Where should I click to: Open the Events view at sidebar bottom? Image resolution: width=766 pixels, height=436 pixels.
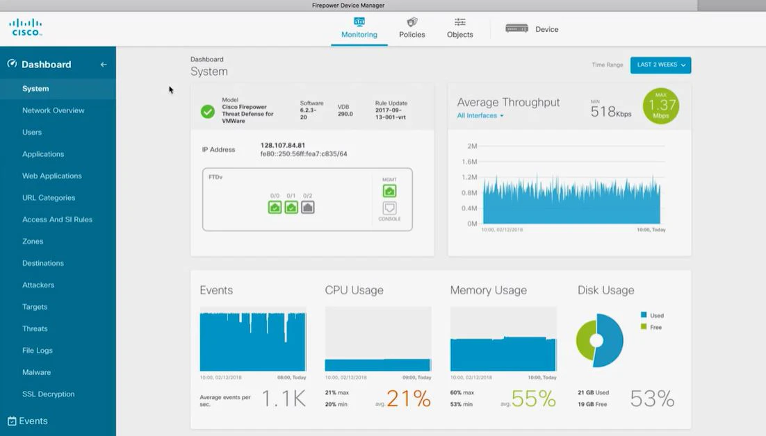pos(33,421)
